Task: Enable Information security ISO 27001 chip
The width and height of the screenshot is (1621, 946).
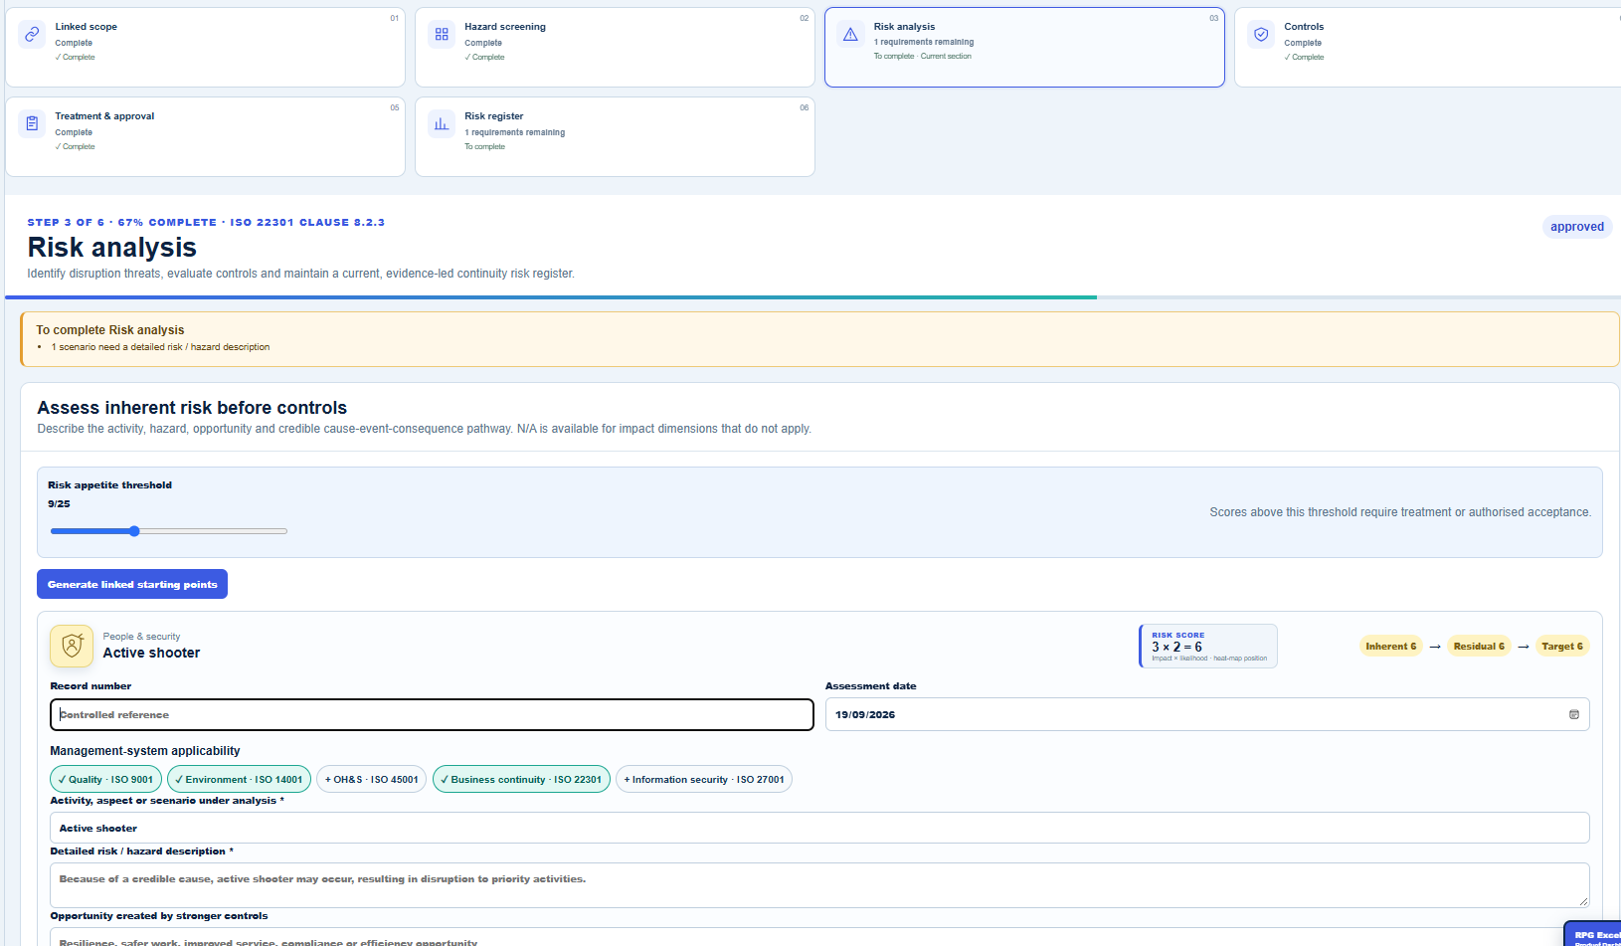Action: click(x=704, y=779)
